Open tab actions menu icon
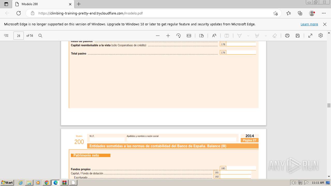331x186 pixels. (6, 4)
